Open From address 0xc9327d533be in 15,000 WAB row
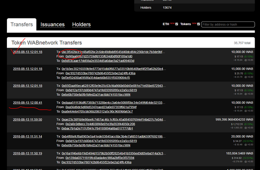This screenshot has width=260, height=170. pyautogui.click(x=100, y=73)
